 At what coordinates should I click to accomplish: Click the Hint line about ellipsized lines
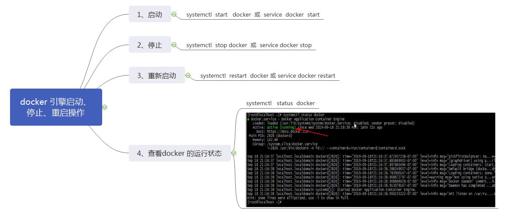click(x=298, y=198)
